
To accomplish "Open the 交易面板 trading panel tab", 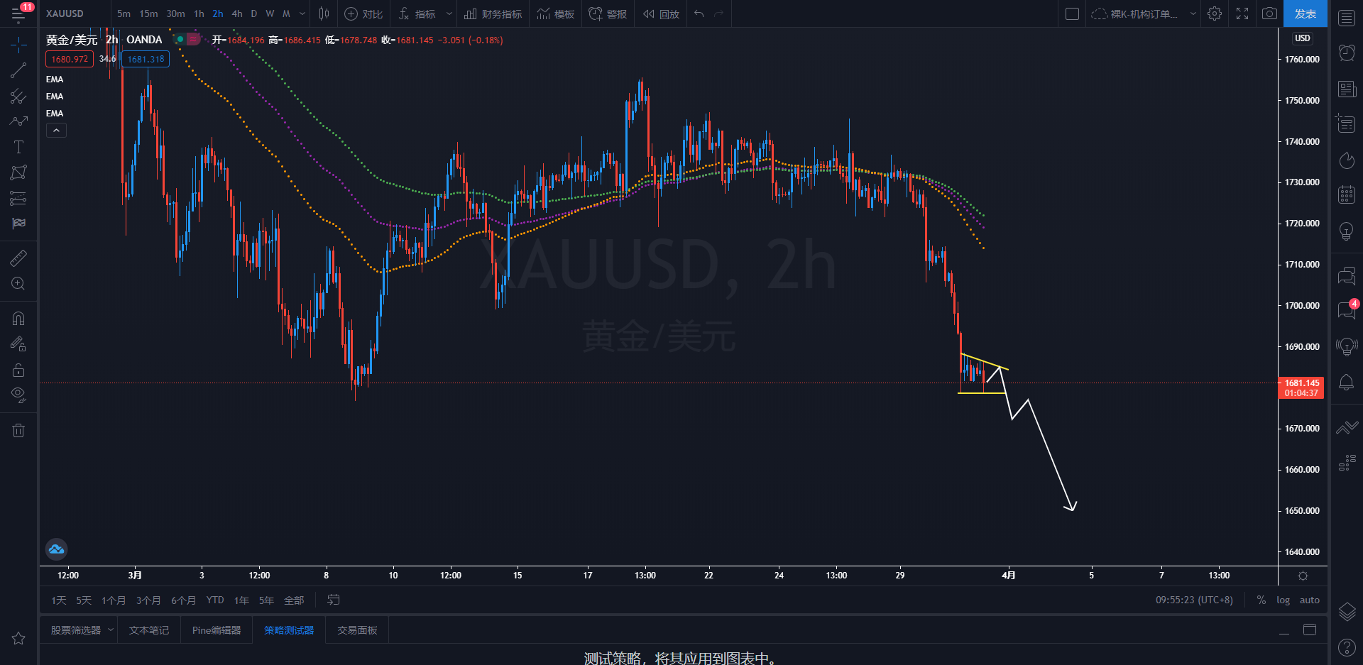I will click(357, 630).
